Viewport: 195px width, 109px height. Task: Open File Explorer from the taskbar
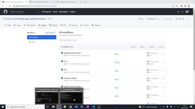53,107
